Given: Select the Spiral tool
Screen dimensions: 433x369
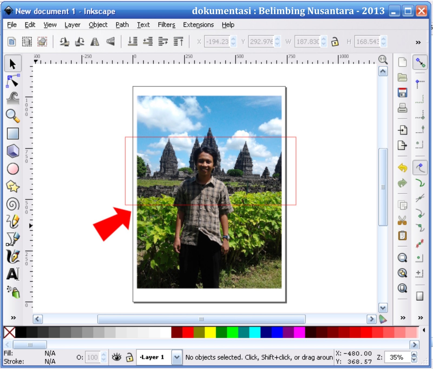Looking at the screenshot, I should coord(12,203).
